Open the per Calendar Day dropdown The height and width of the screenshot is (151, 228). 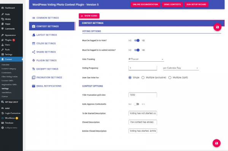click(181, 68)
